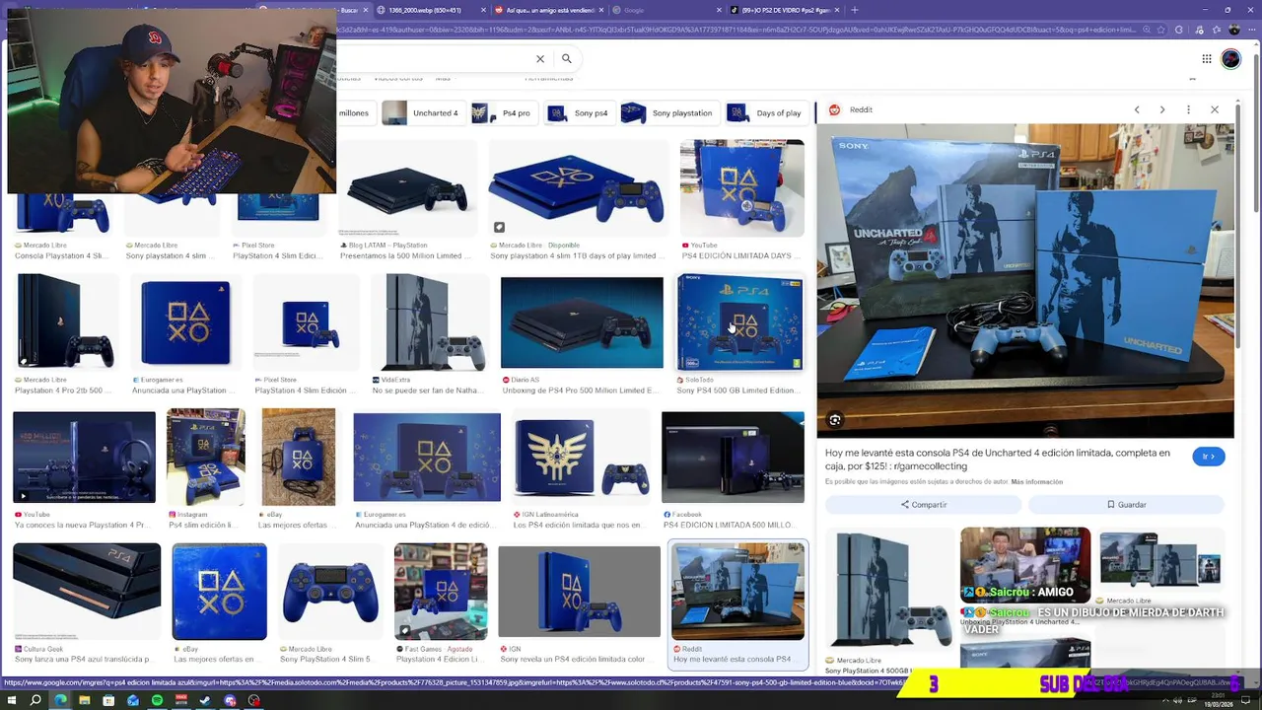Close the TikTok PS2 DE VIDRO tab
Viewport: 1262px width, 710px height.
click(x=837, y=10)
